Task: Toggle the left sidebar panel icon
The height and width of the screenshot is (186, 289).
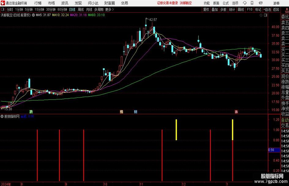Action: 3,9
